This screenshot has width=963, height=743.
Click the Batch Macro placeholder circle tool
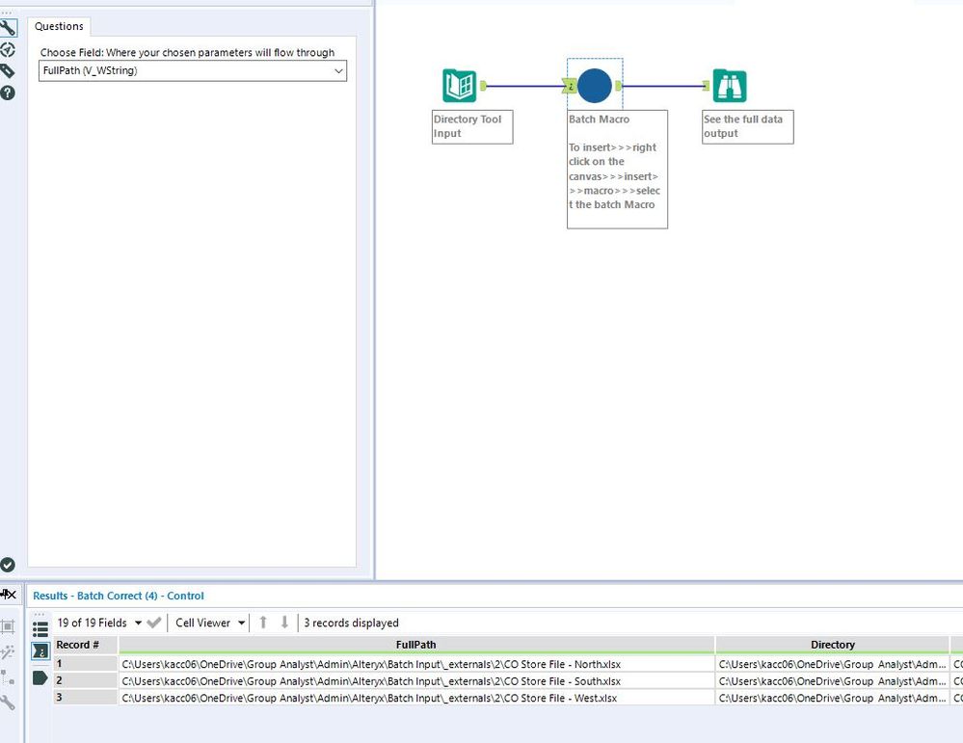594,86
